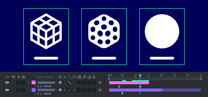Select the pink layer name
Viewport: 208px width, 97px height.
pyautogui.click(x=46, y=83)
